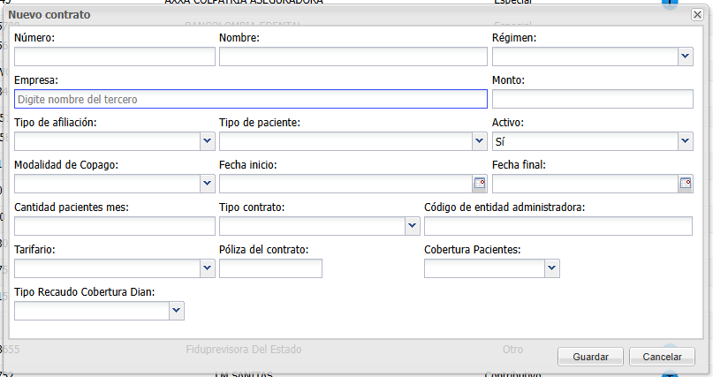Viewport: 713px width, 377px height.
Task: Focus the Número input field
Action: [x=115, y=57]
